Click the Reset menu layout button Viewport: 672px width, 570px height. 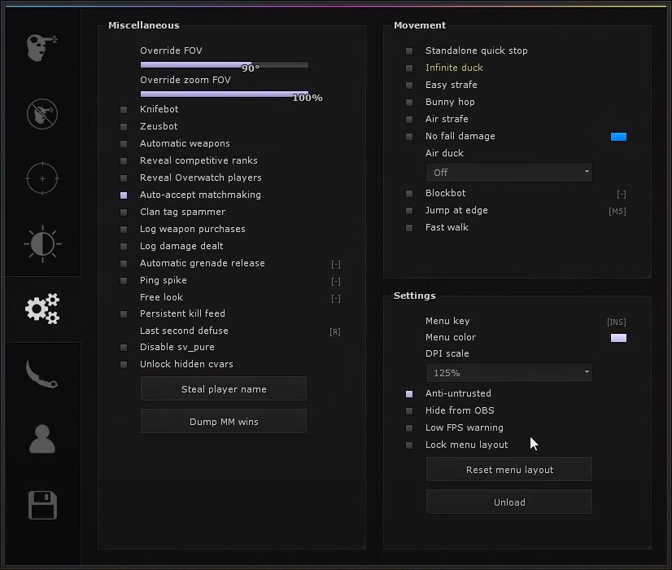509,470
